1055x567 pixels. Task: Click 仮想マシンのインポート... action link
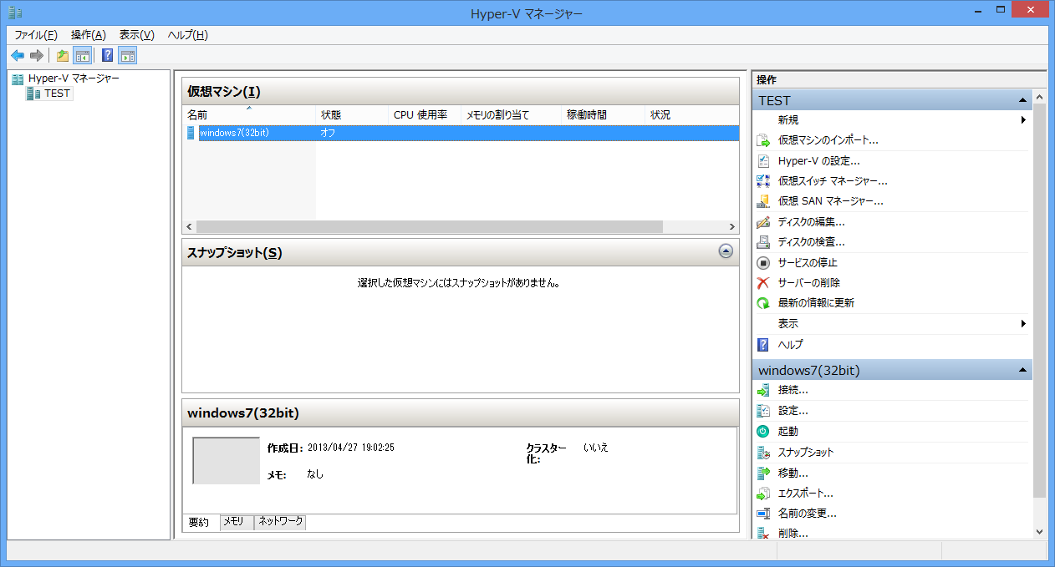[x=828, y=140]
